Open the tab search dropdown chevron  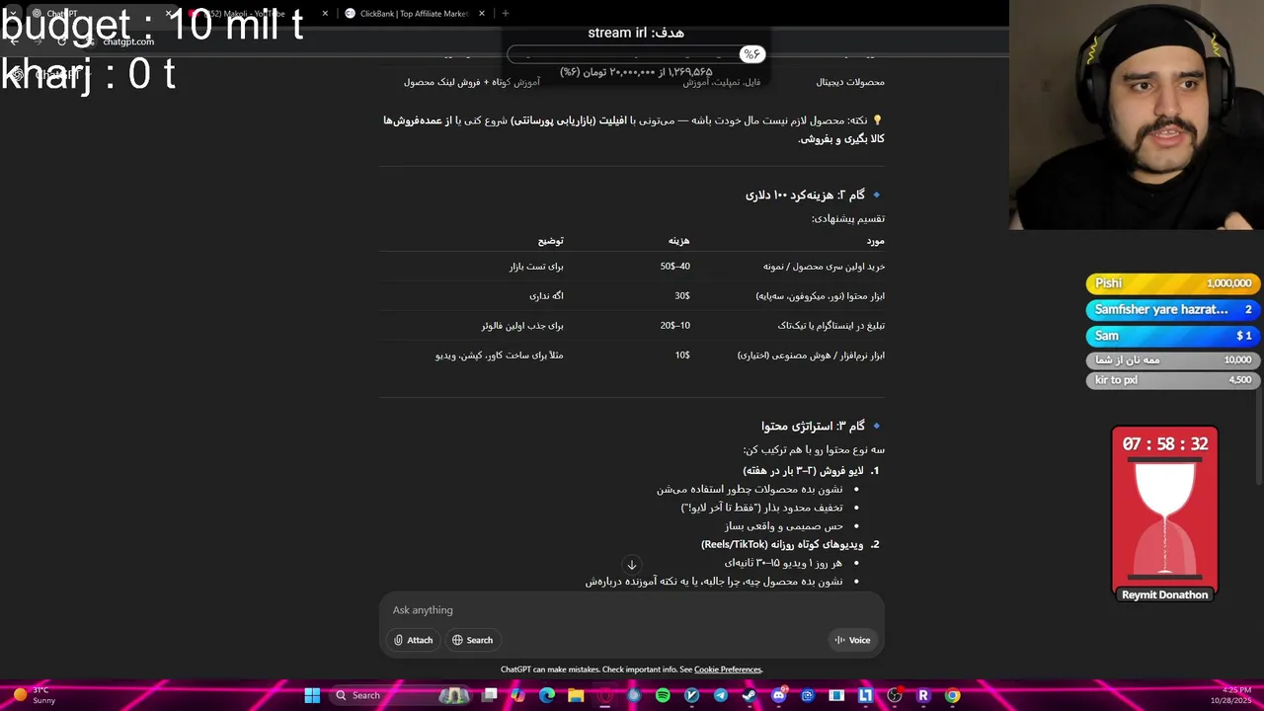click(11, 14)
